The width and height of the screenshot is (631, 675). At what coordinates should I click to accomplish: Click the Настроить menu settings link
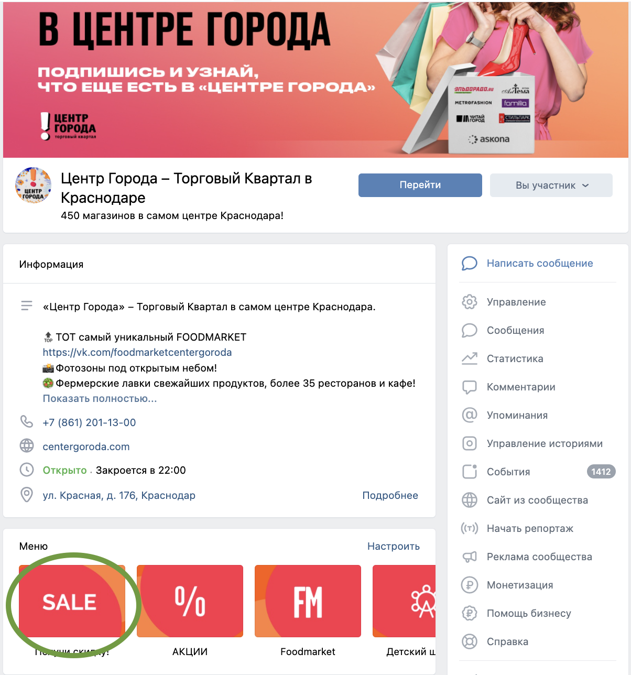click(394, 546)
